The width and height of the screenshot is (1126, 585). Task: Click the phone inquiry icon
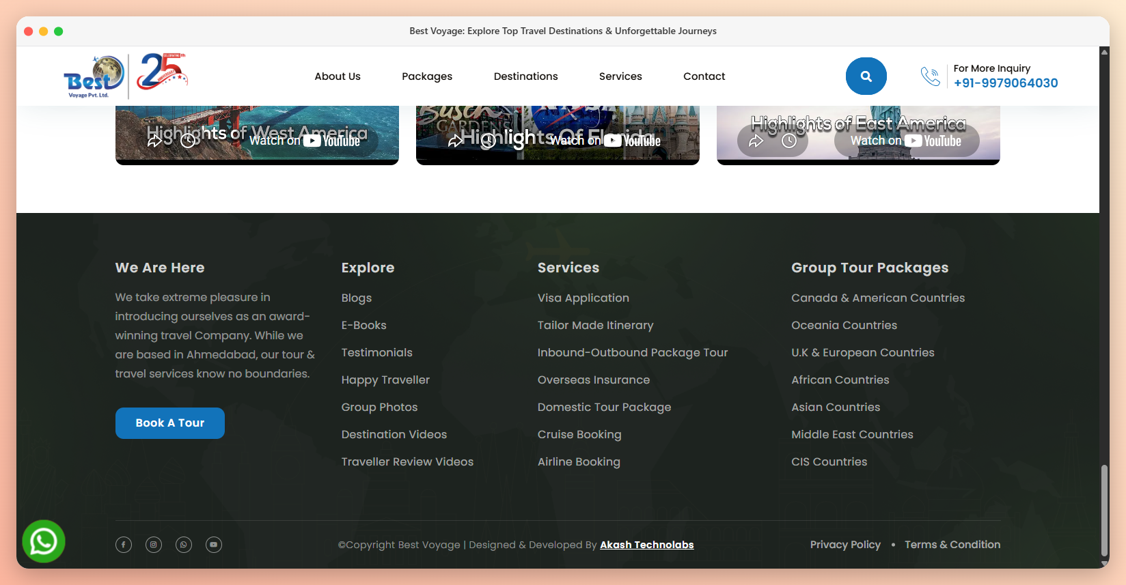coord(931,76)
